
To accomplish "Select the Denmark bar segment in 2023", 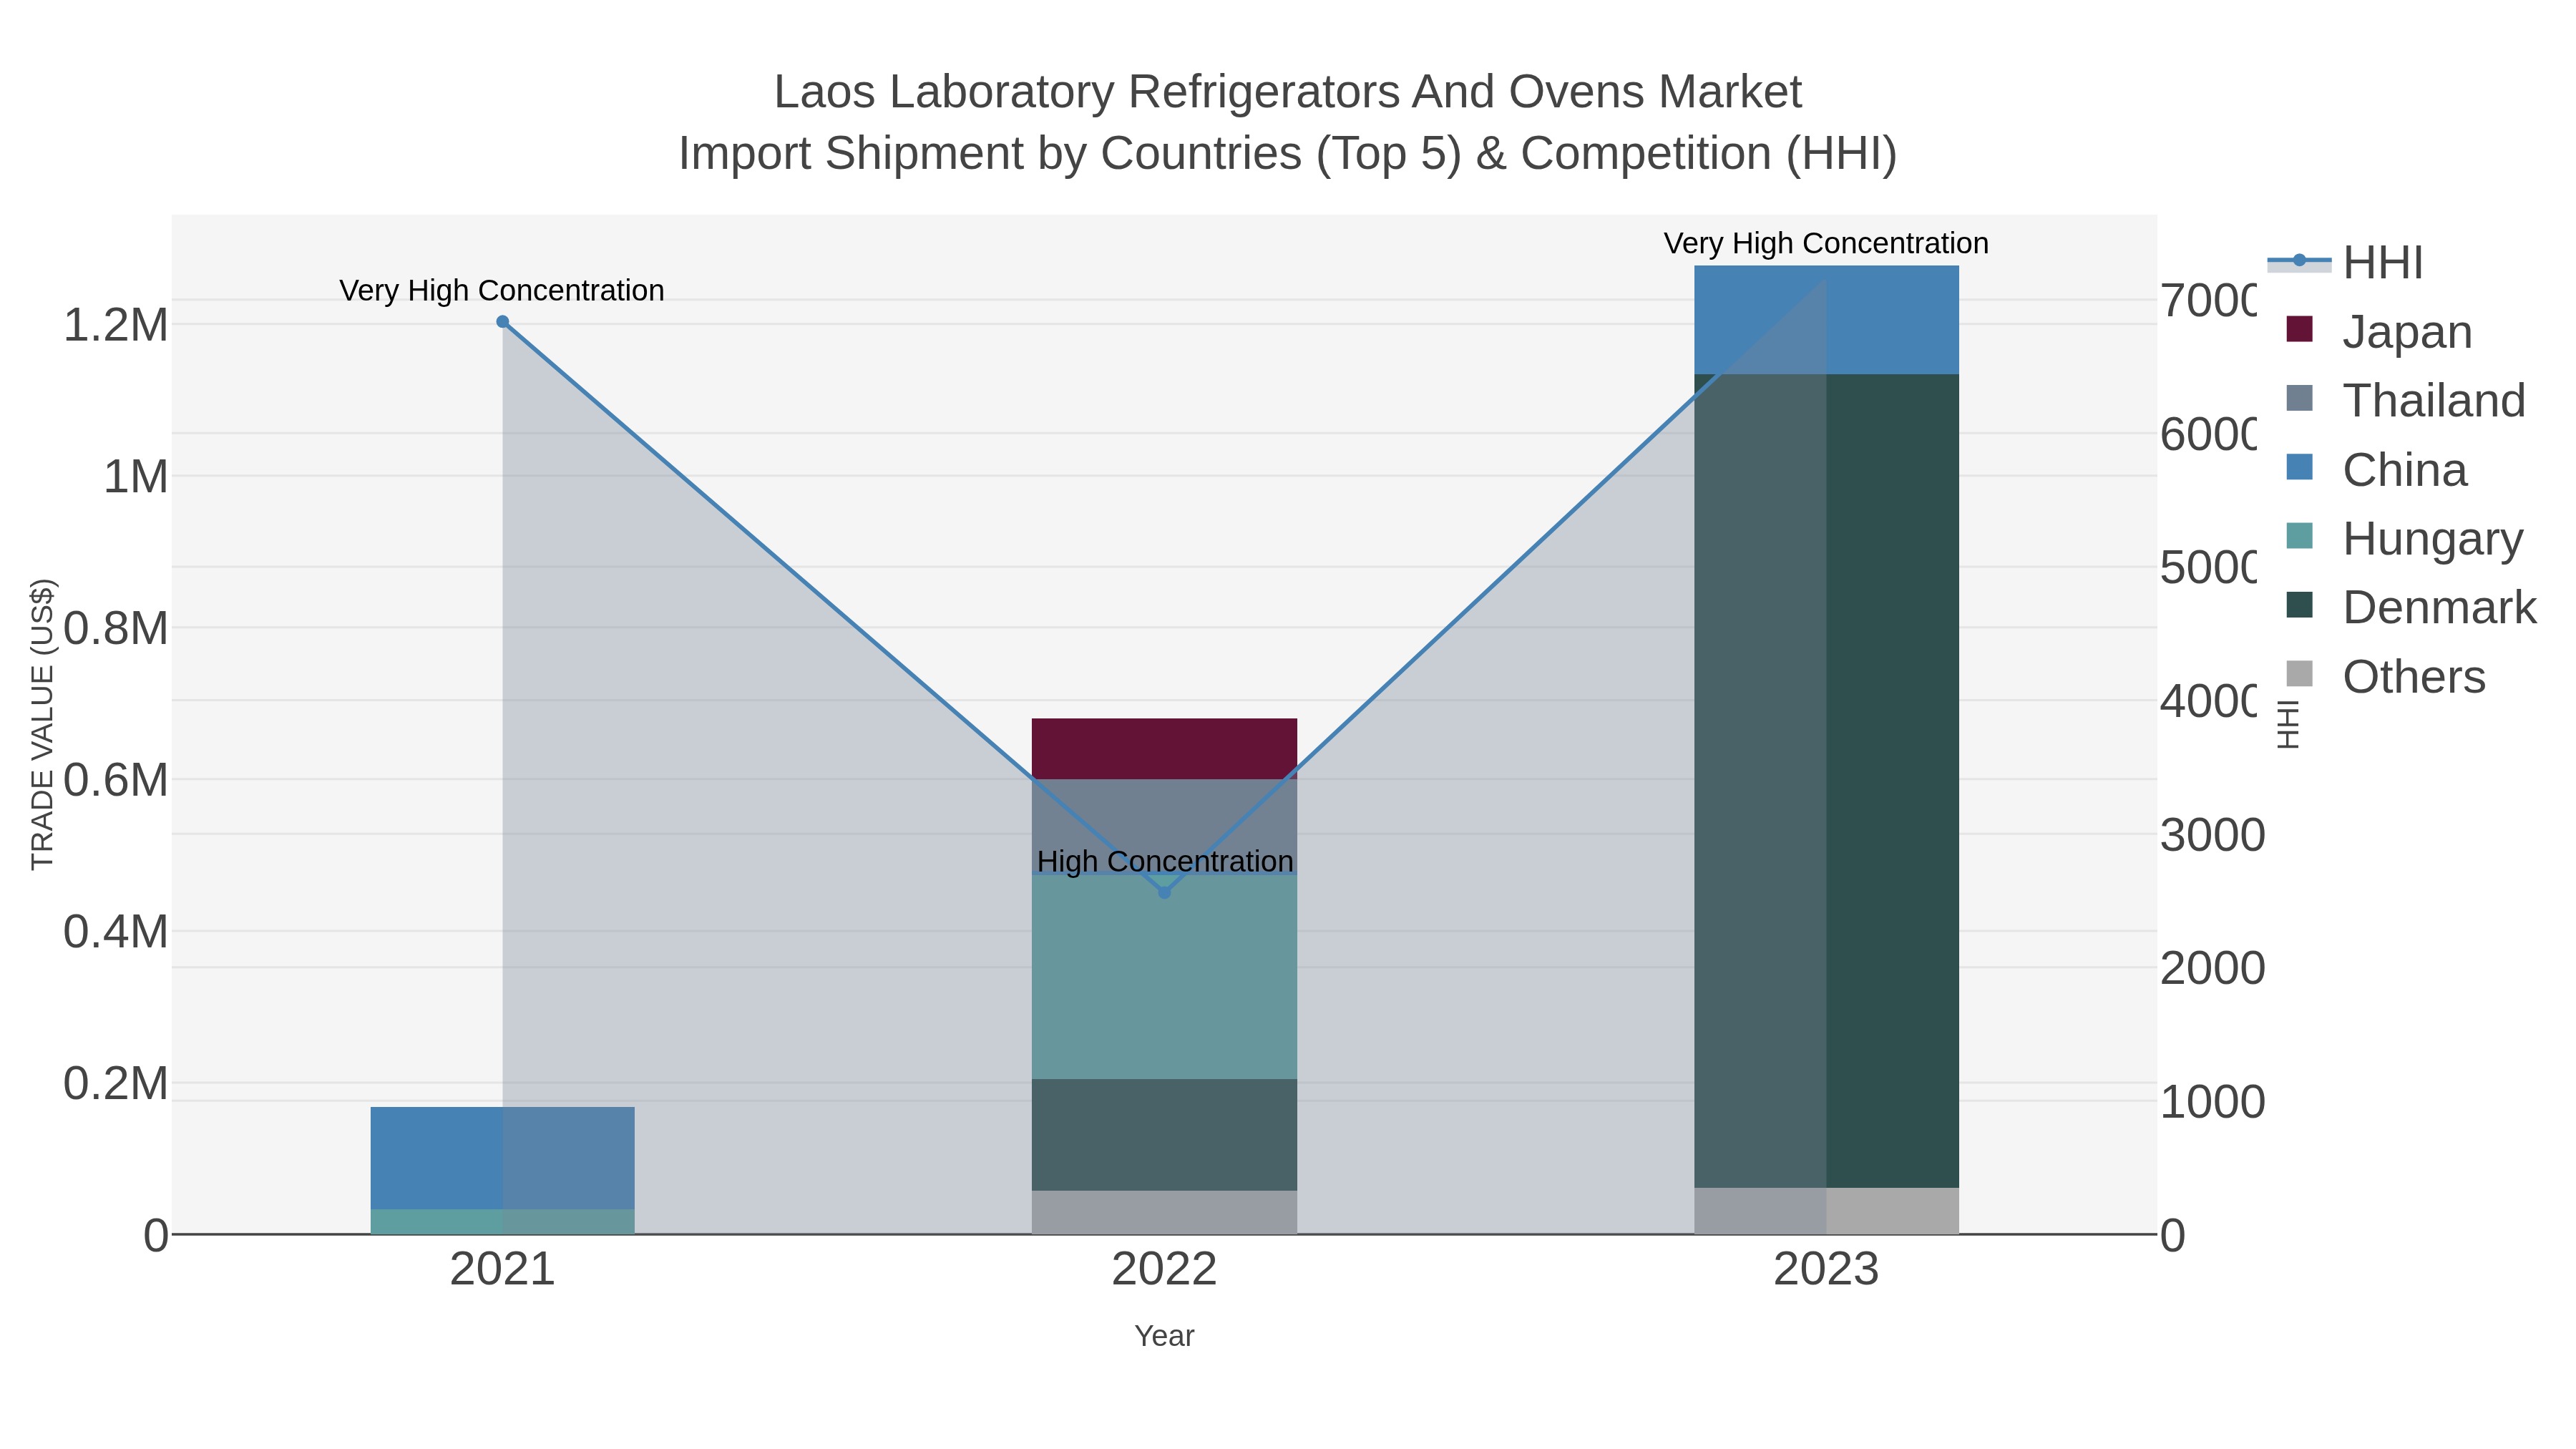I will coord(1826,781).
